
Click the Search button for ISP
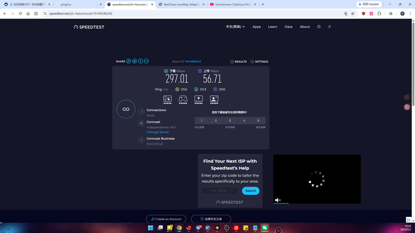(251, 191)
